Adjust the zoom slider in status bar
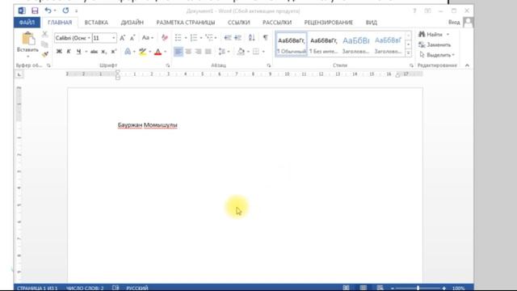Viewport: 517px width, 291px height. click(x=418, y=288)
